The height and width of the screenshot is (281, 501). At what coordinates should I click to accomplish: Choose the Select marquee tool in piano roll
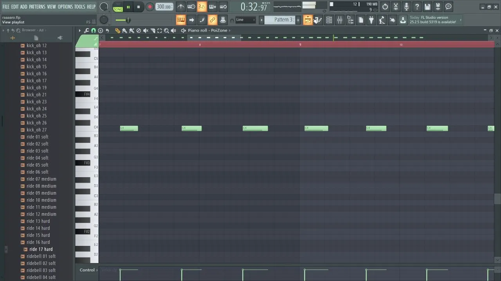(x=159, y=30)
